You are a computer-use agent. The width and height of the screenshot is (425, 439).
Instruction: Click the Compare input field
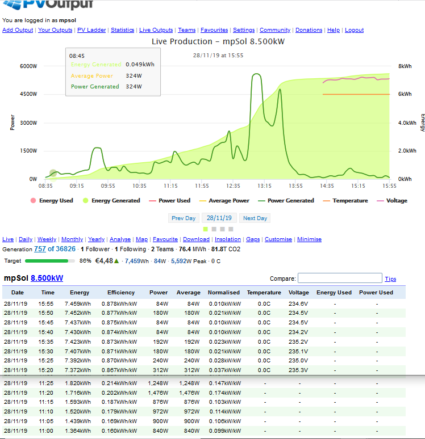[x=340, y=278]
